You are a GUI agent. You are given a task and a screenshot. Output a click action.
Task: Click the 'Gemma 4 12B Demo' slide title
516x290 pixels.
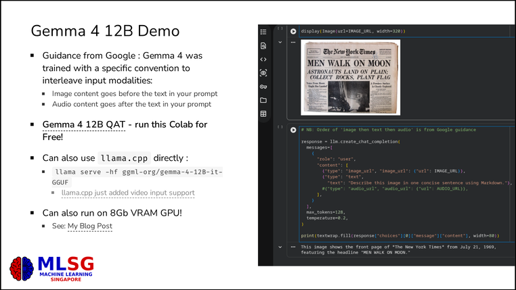[105, 31]
